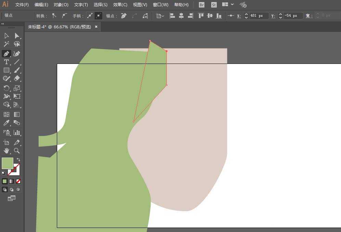Select the Direct Selection tool
Screen dimensions: 341x232
pos(17,36)
